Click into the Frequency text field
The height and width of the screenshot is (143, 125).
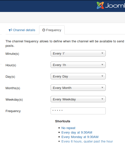pos(78,111)
